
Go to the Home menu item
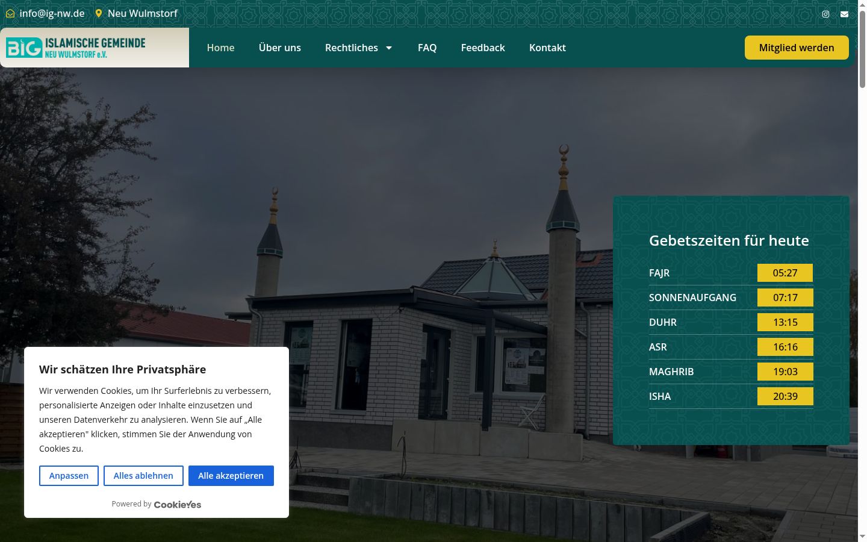coord(220,48)
